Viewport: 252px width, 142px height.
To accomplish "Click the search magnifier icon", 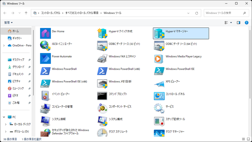I will (244, 13).
